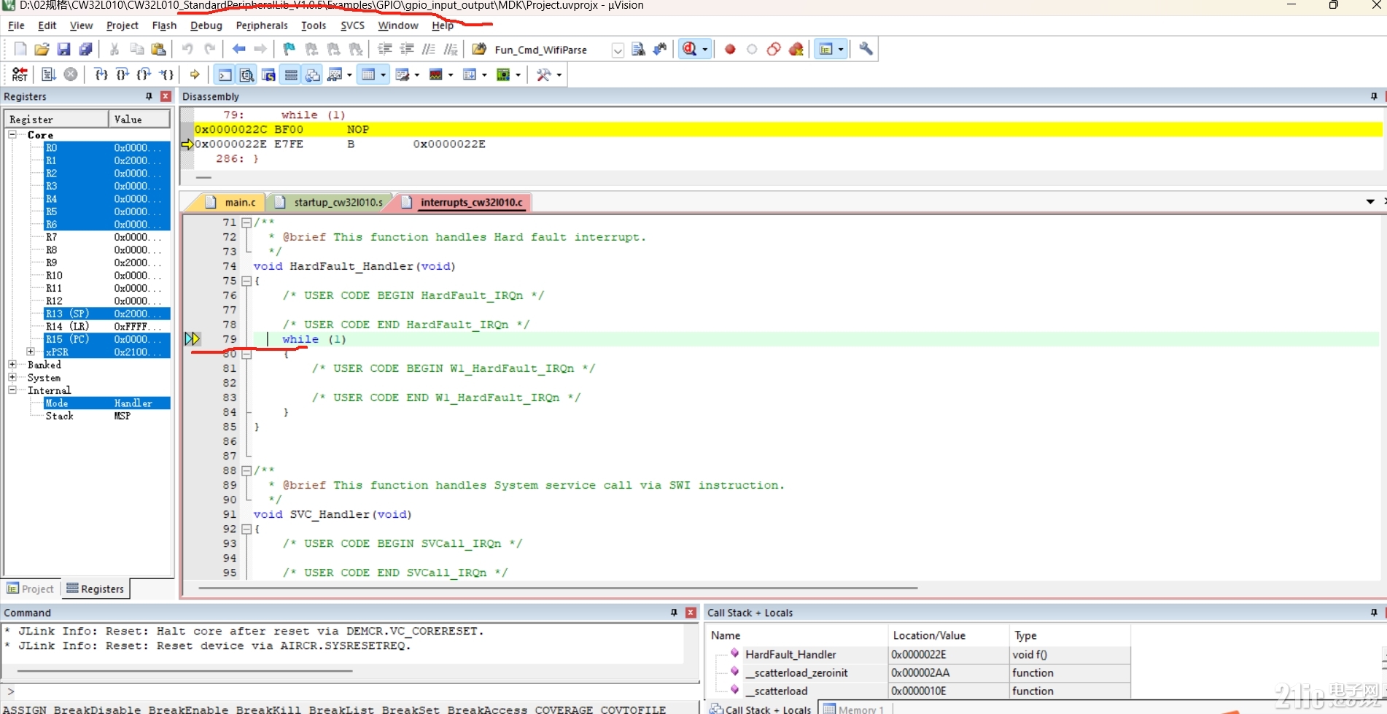
Task: Kill all breakpoints icon
Action: [796, 50]
